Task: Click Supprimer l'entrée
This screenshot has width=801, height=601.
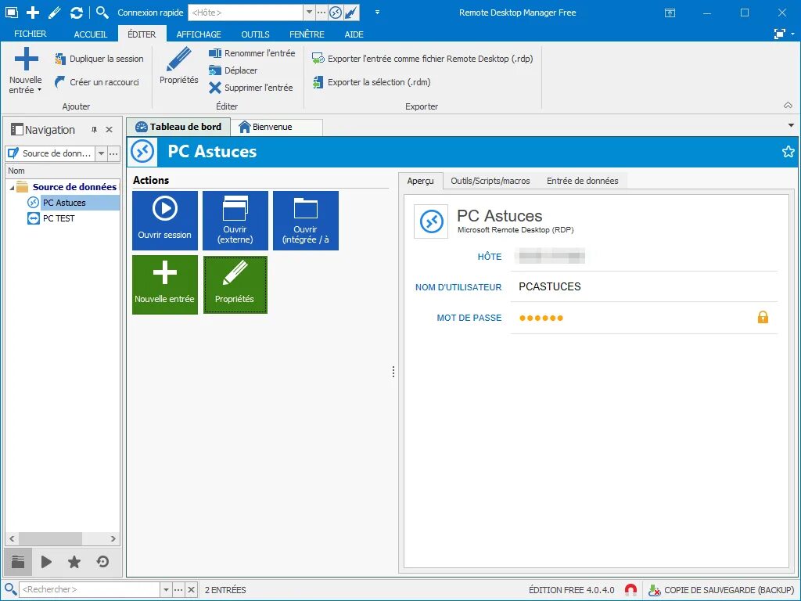Action: click(251, 88)
